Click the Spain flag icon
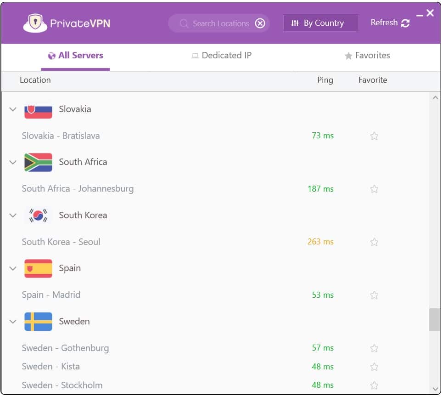Image resolution: width=443 pixels, height=397 pixels. [38, 268]
